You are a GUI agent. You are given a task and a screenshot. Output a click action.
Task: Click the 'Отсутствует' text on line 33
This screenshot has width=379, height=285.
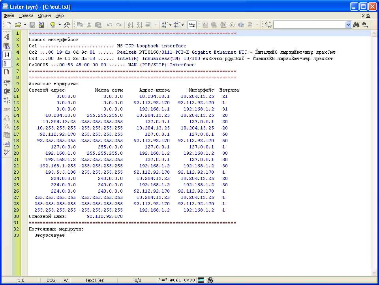point(49,235)
